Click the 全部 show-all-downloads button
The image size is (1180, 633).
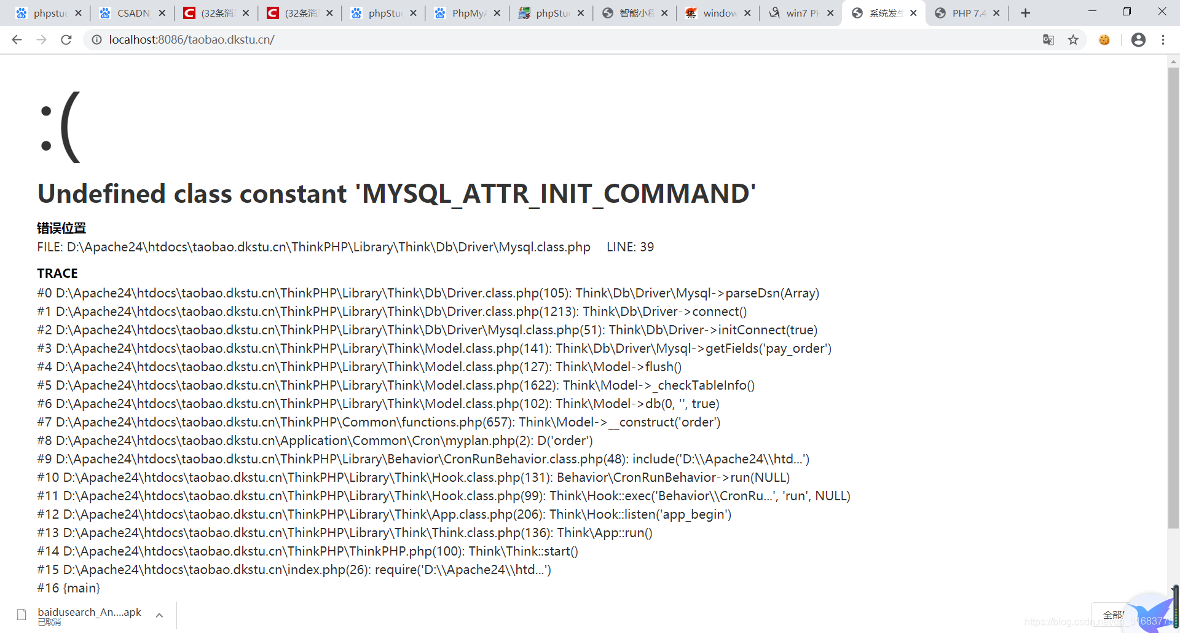tap(1114, 614)
